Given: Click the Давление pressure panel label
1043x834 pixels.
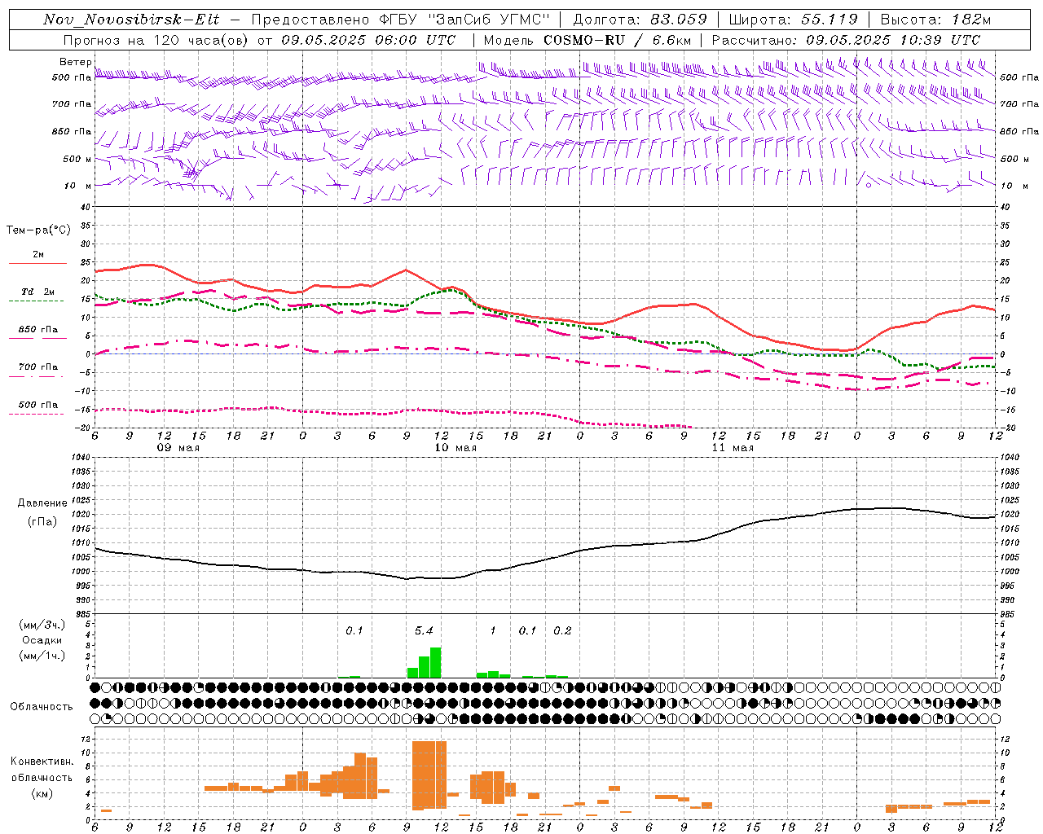Looking at the screenshot, I should pos(42,503).
